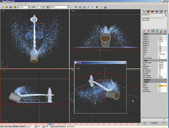This screenshot has width=169, height=128.
Task: Click the Color value in Node section
Action: pyautogui.click(x=162, y=54)
